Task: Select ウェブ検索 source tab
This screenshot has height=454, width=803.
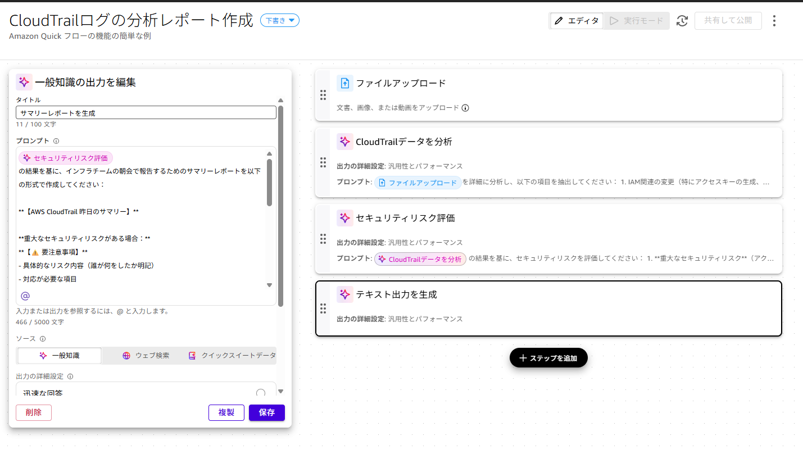Action: 146,356
